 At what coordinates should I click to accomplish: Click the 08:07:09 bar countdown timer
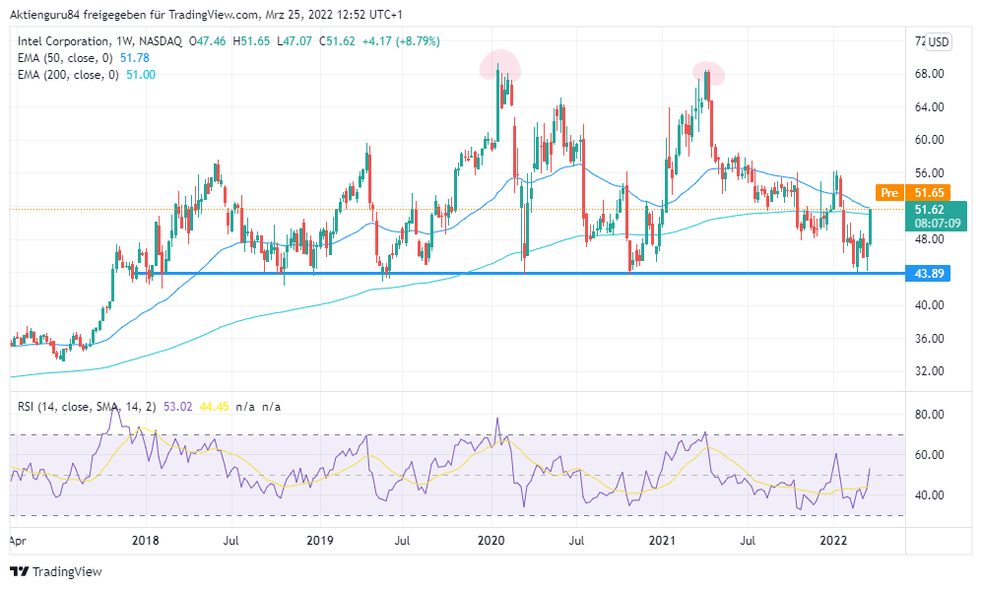point(937,224)
